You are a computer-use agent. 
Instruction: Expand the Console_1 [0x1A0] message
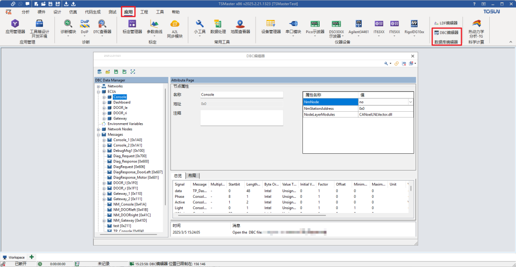104,140
